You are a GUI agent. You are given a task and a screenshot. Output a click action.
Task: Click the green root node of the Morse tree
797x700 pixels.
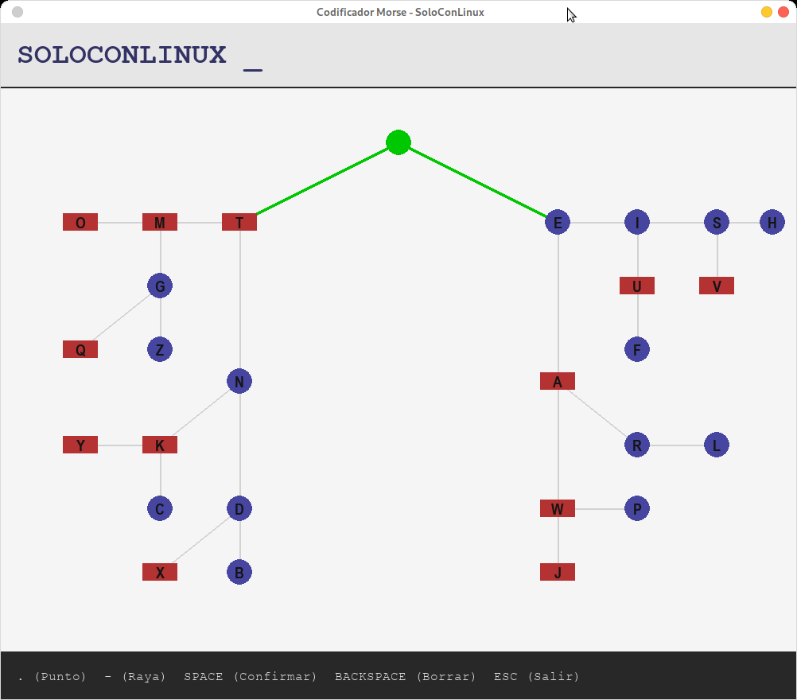pos(398,142)
